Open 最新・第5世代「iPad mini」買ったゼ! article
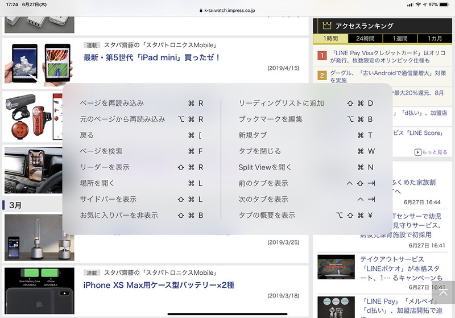 151,57
